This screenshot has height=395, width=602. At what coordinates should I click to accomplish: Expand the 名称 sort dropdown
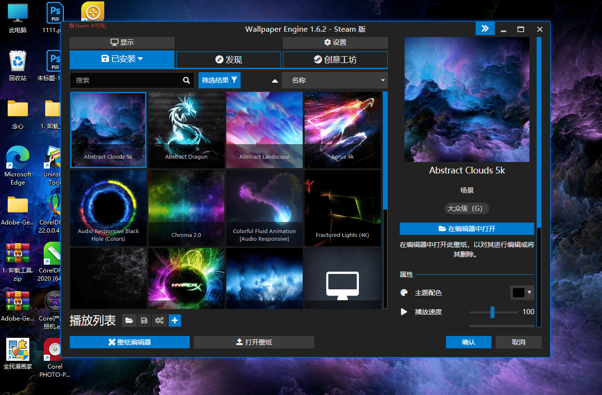pos(335,80)
